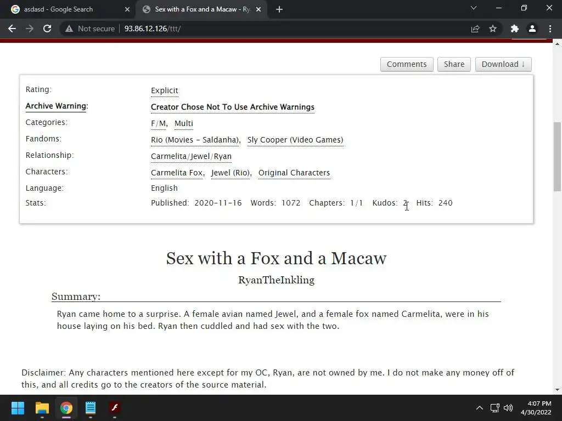Open the browser extensions puzzle icon
562x421 pixels.
click(x=515, y=29)
